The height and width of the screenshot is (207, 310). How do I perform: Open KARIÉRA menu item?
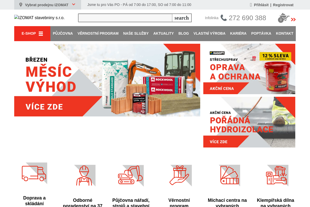pyautogui.click(x=238, y=33)
